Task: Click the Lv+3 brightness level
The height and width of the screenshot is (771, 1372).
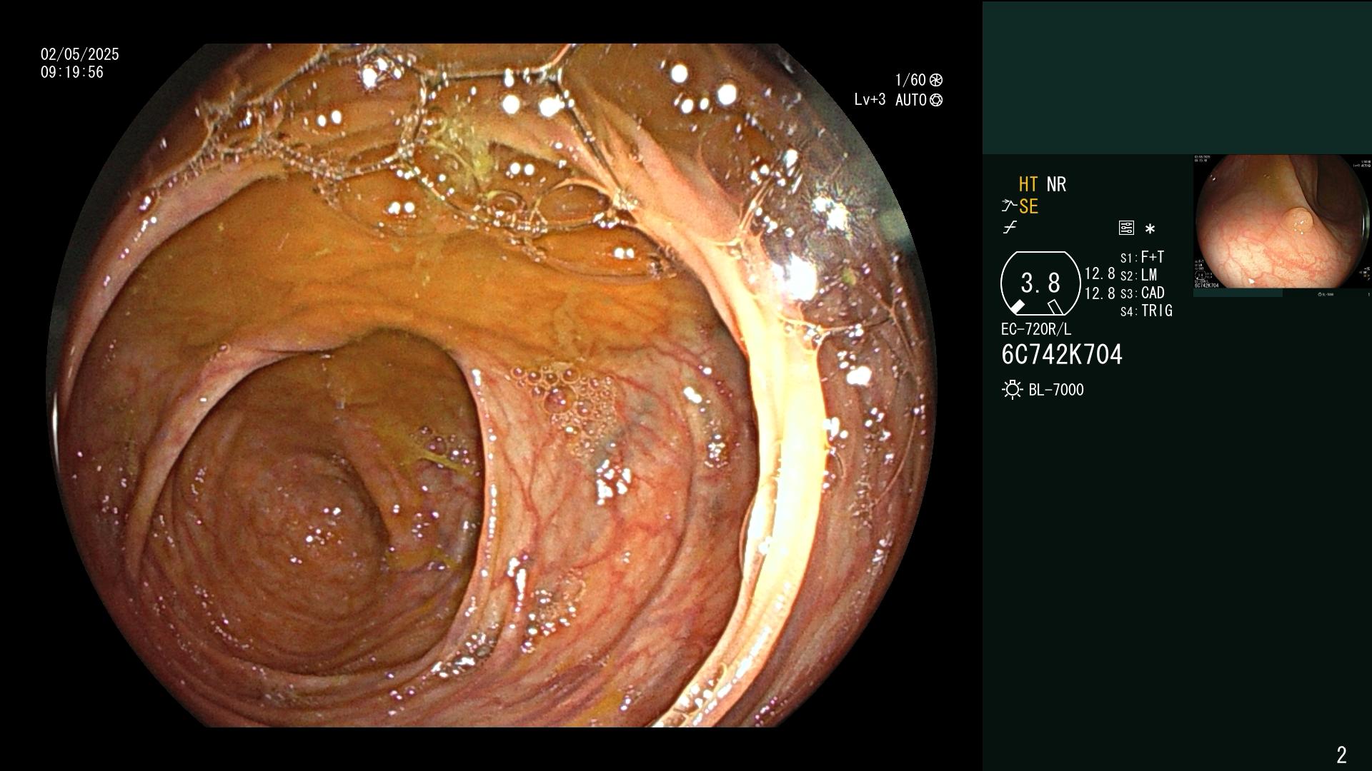Action: (x=870, y=100)
